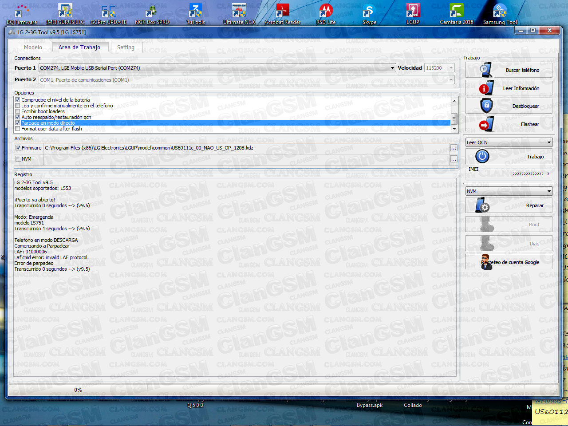Open BQ Firmware desktop shortcut

tap(22, 13)
